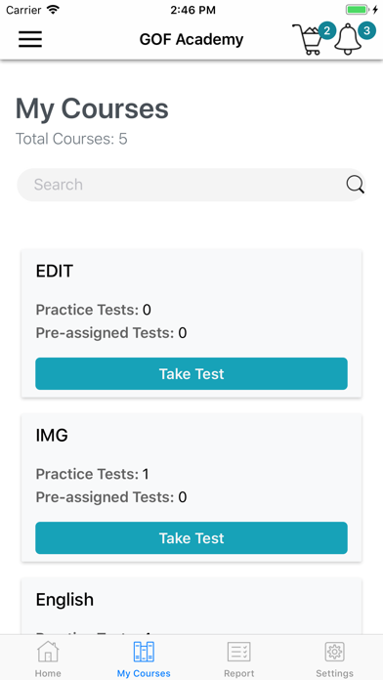Viewport: 383px width, 680px height.
Task: Tap the cart badge showing 2
Action: click(x=327, y=31)
